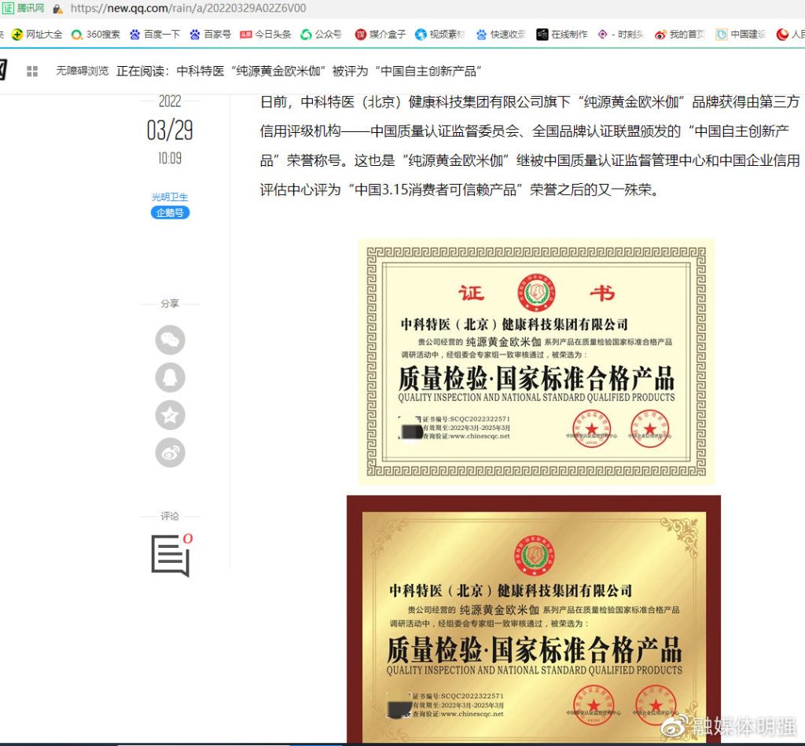Screen dimensions: 805x746
Task: Open the 公众号 bookmark
Action: tap(321, 35)
